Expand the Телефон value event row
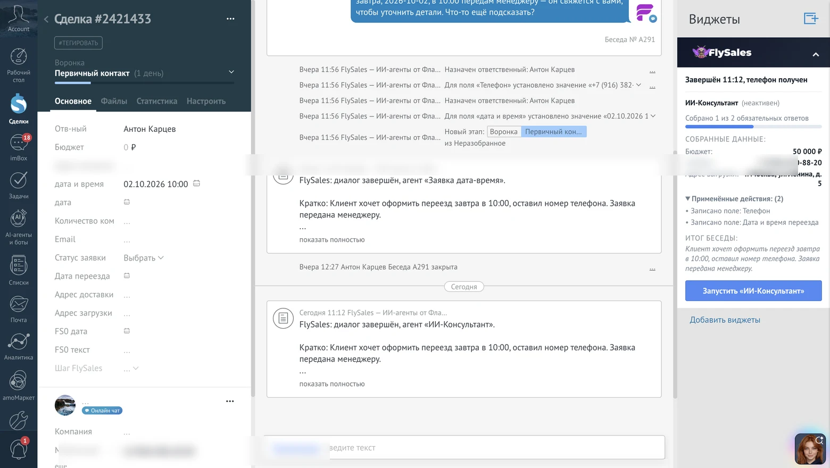Viewport: 830px width, 468px height. tap(638, 85)
